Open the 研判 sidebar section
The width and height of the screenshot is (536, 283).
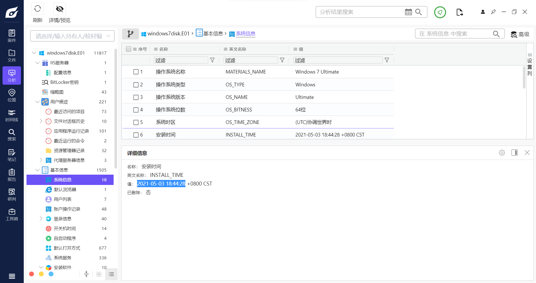(x=12, y=195)
